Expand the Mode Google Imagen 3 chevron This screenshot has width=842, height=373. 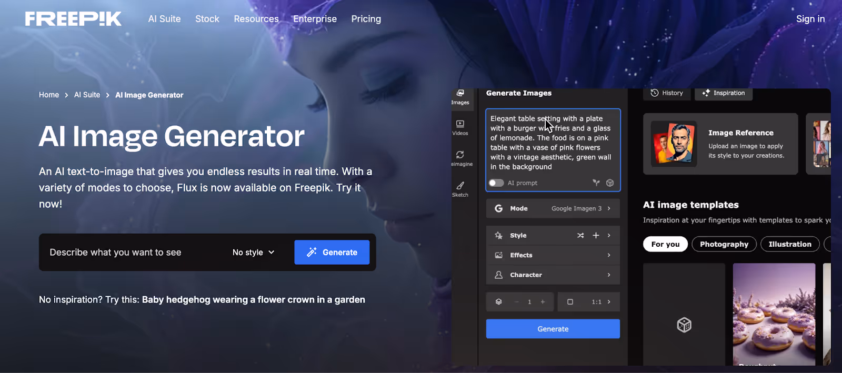click(609, 208)
